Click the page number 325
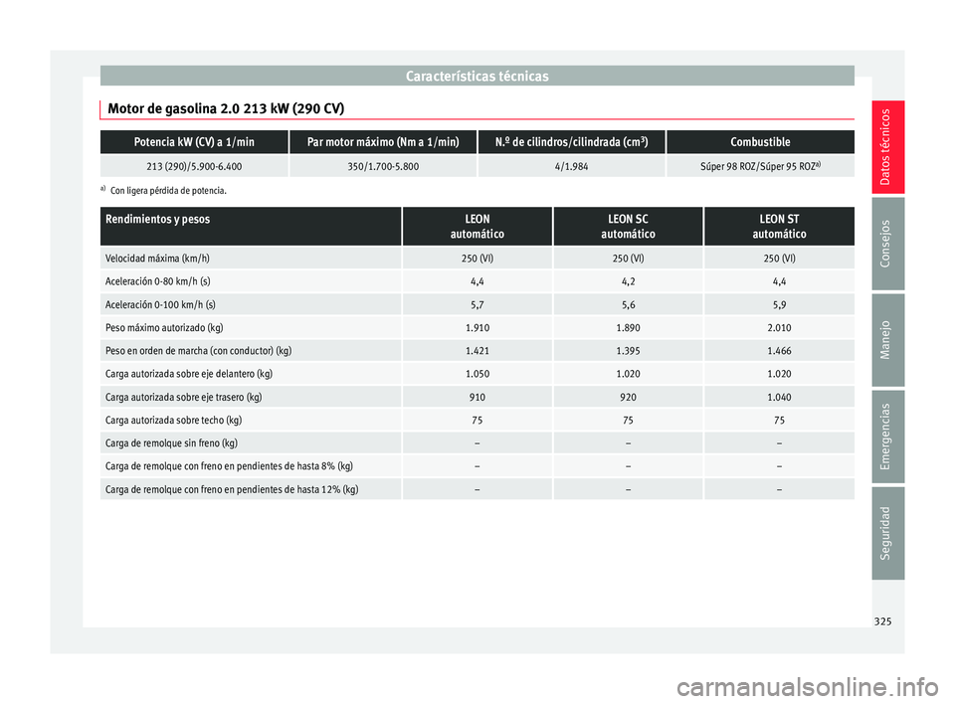Viewport: 955px width, 704px height. tap(882, 621)
